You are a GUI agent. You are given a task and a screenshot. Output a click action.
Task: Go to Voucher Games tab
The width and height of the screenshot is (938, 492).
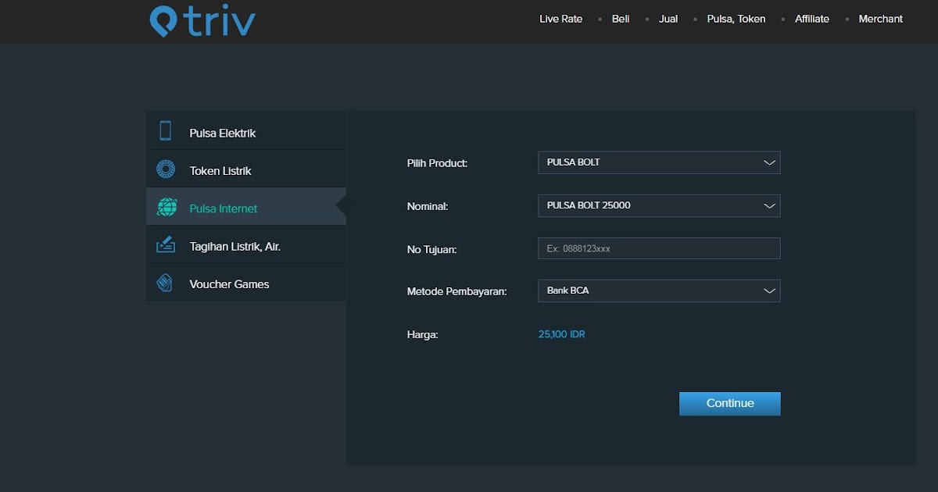[x=245, y=283]
